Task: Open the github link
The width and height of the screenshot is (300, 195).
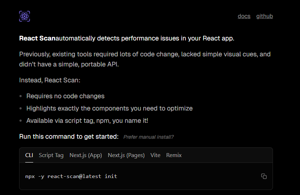Action: [x=264, y=16]
